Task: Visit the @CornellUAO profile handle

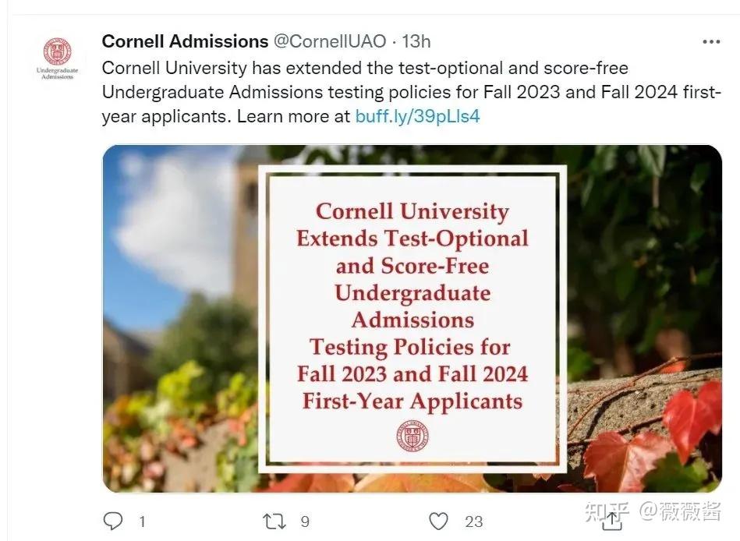Action: point(328,41)
